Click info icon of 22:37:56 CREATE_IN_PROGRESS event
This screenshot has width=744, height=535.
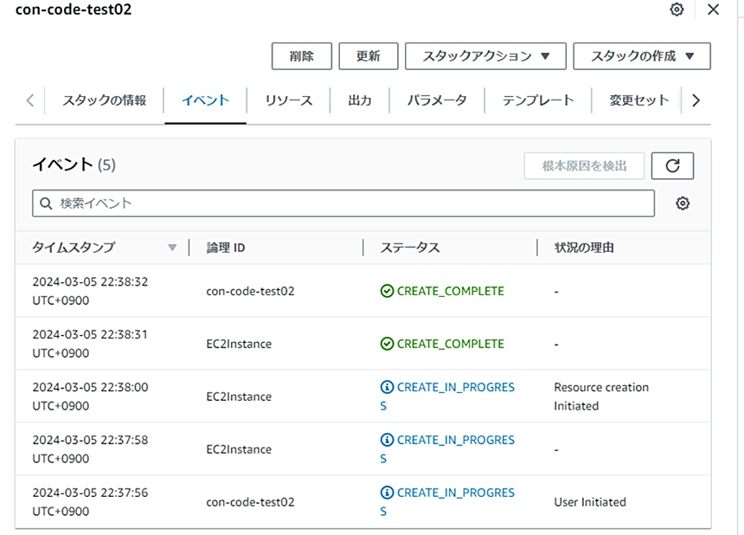click(387, 493)
